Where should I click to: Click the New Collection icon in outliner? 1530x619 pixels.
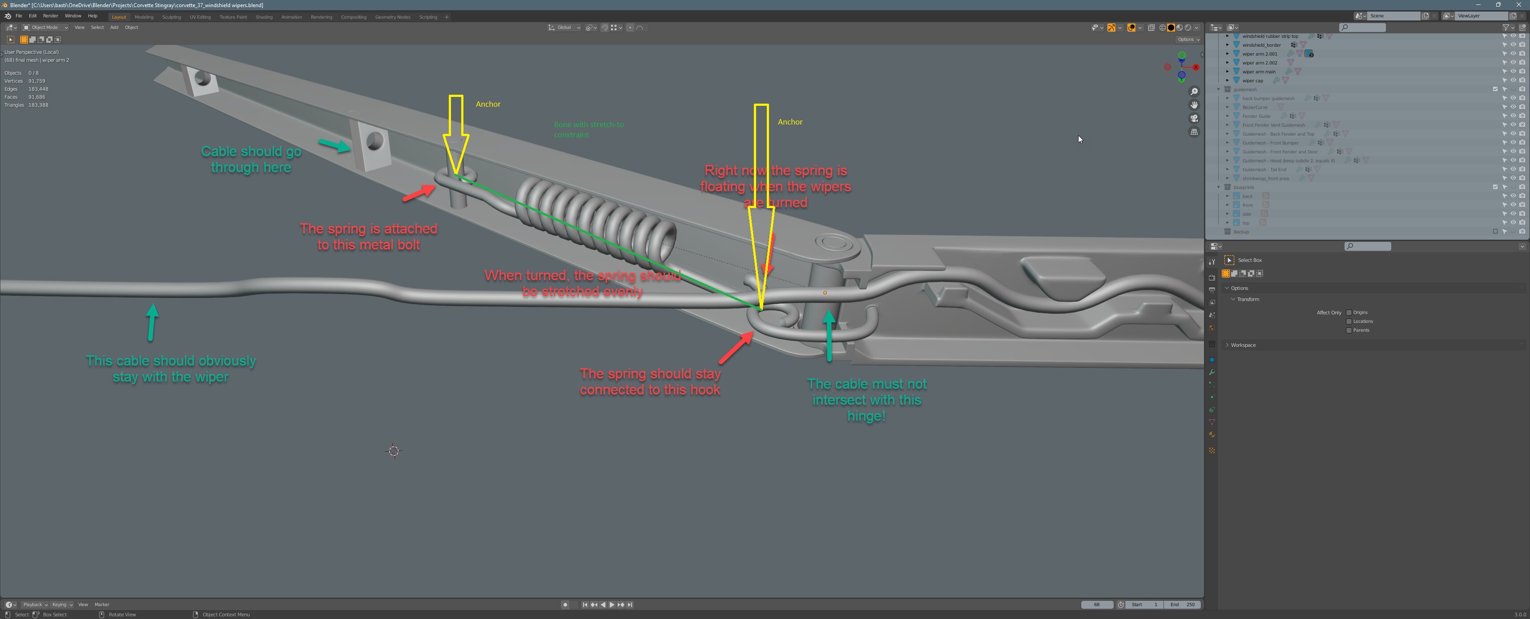[1525, 27]
